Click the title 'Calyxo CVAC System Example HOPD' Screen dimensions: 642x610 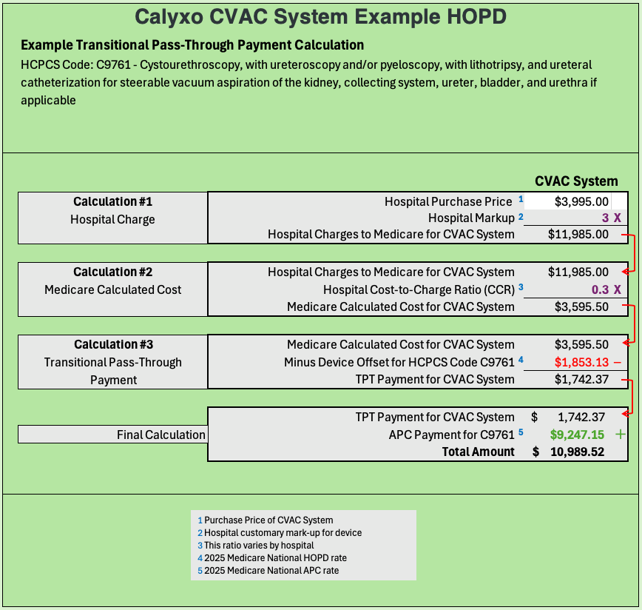click(x=320, y=17)
